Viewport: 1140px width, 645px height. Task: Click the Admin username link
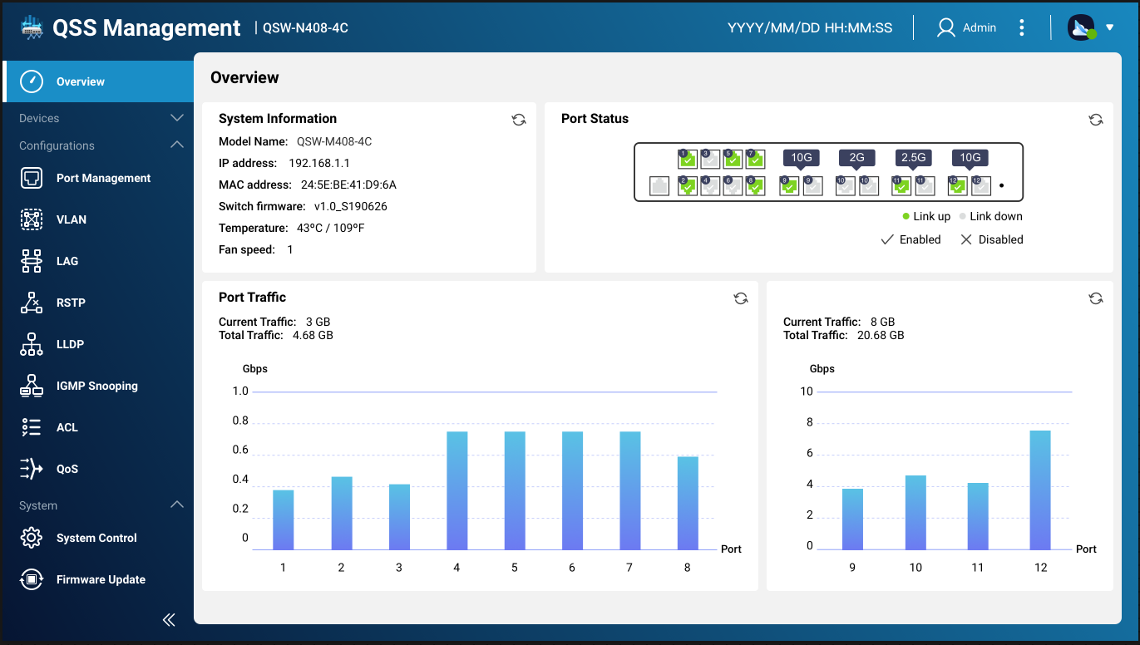click(980, 27)
